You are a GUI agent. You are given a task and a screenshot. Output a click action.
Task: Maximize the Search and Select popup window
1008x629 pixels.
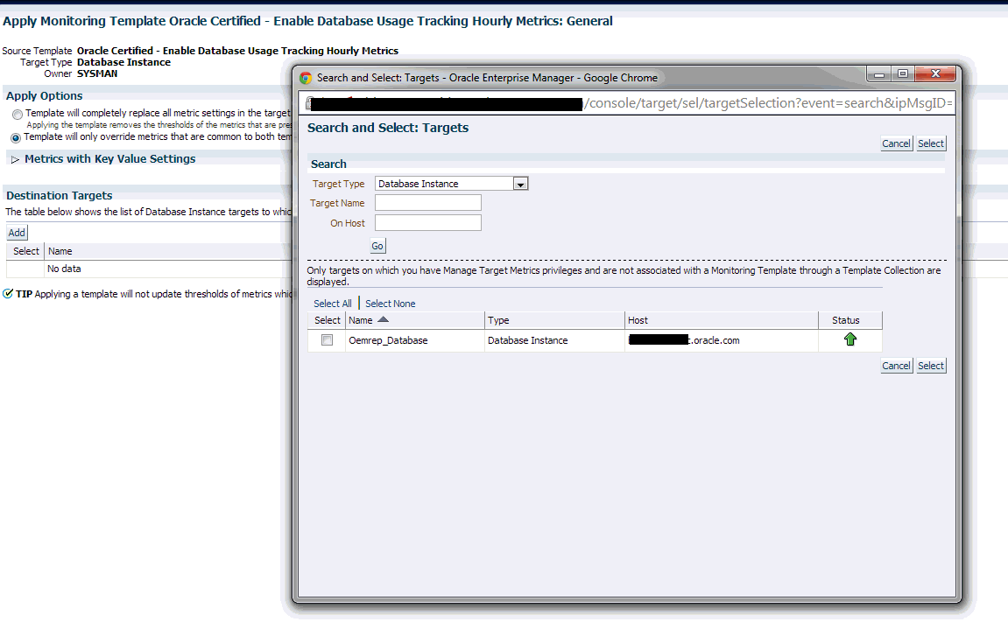coord(903,73)
